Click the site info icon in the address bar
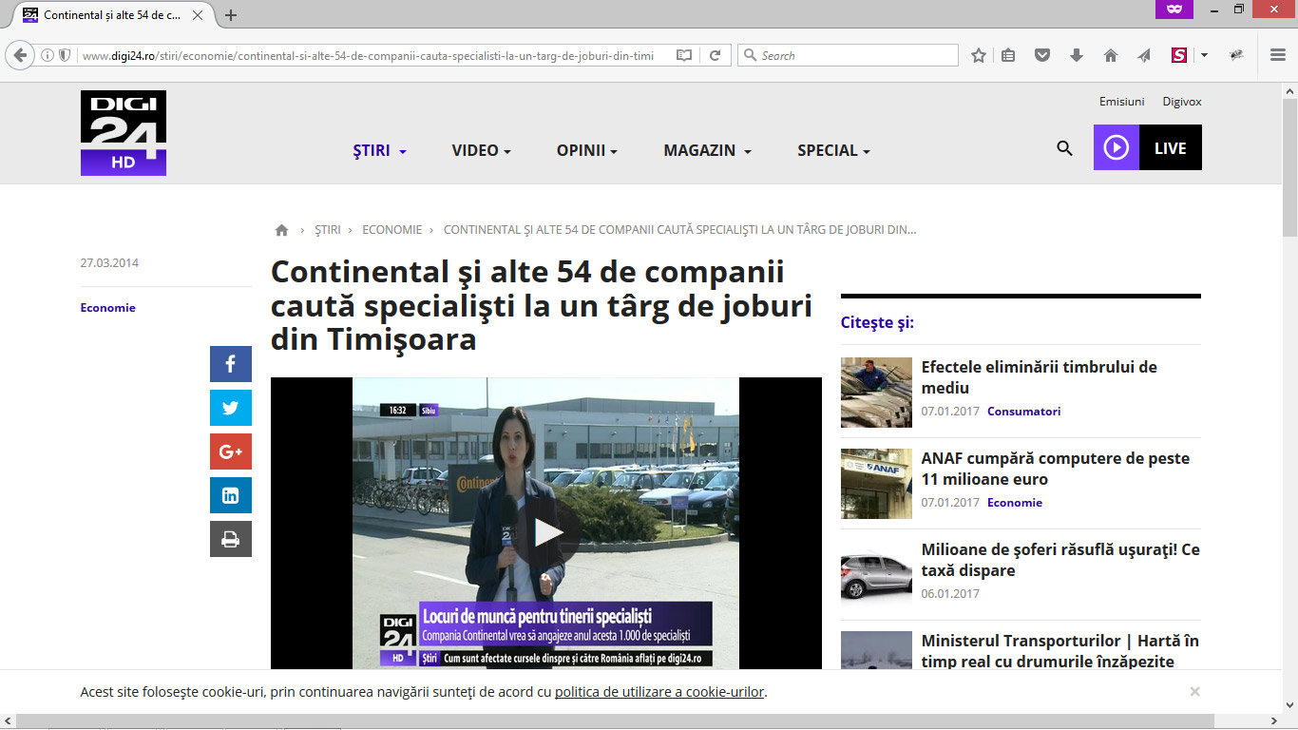The width and height of the screenshot is (1298, 730). [x=48, y=55]
